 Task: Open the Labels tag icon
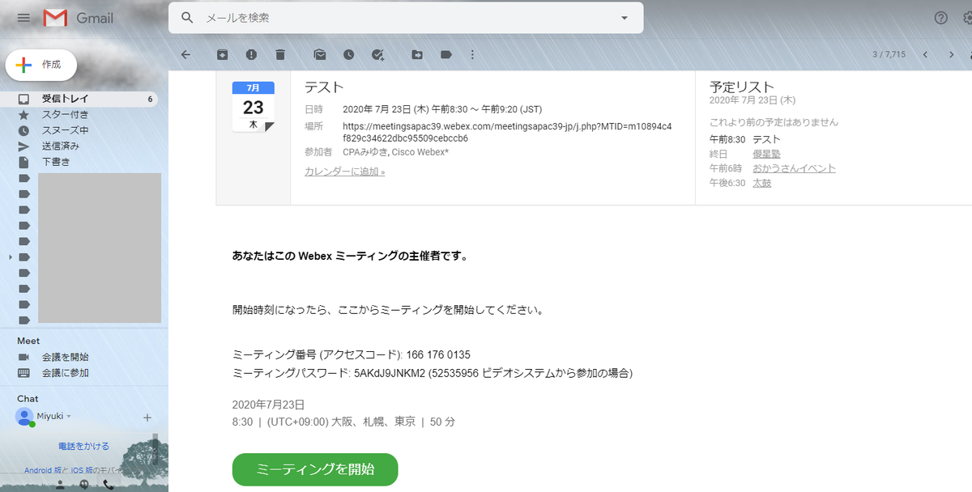(446, 54)
